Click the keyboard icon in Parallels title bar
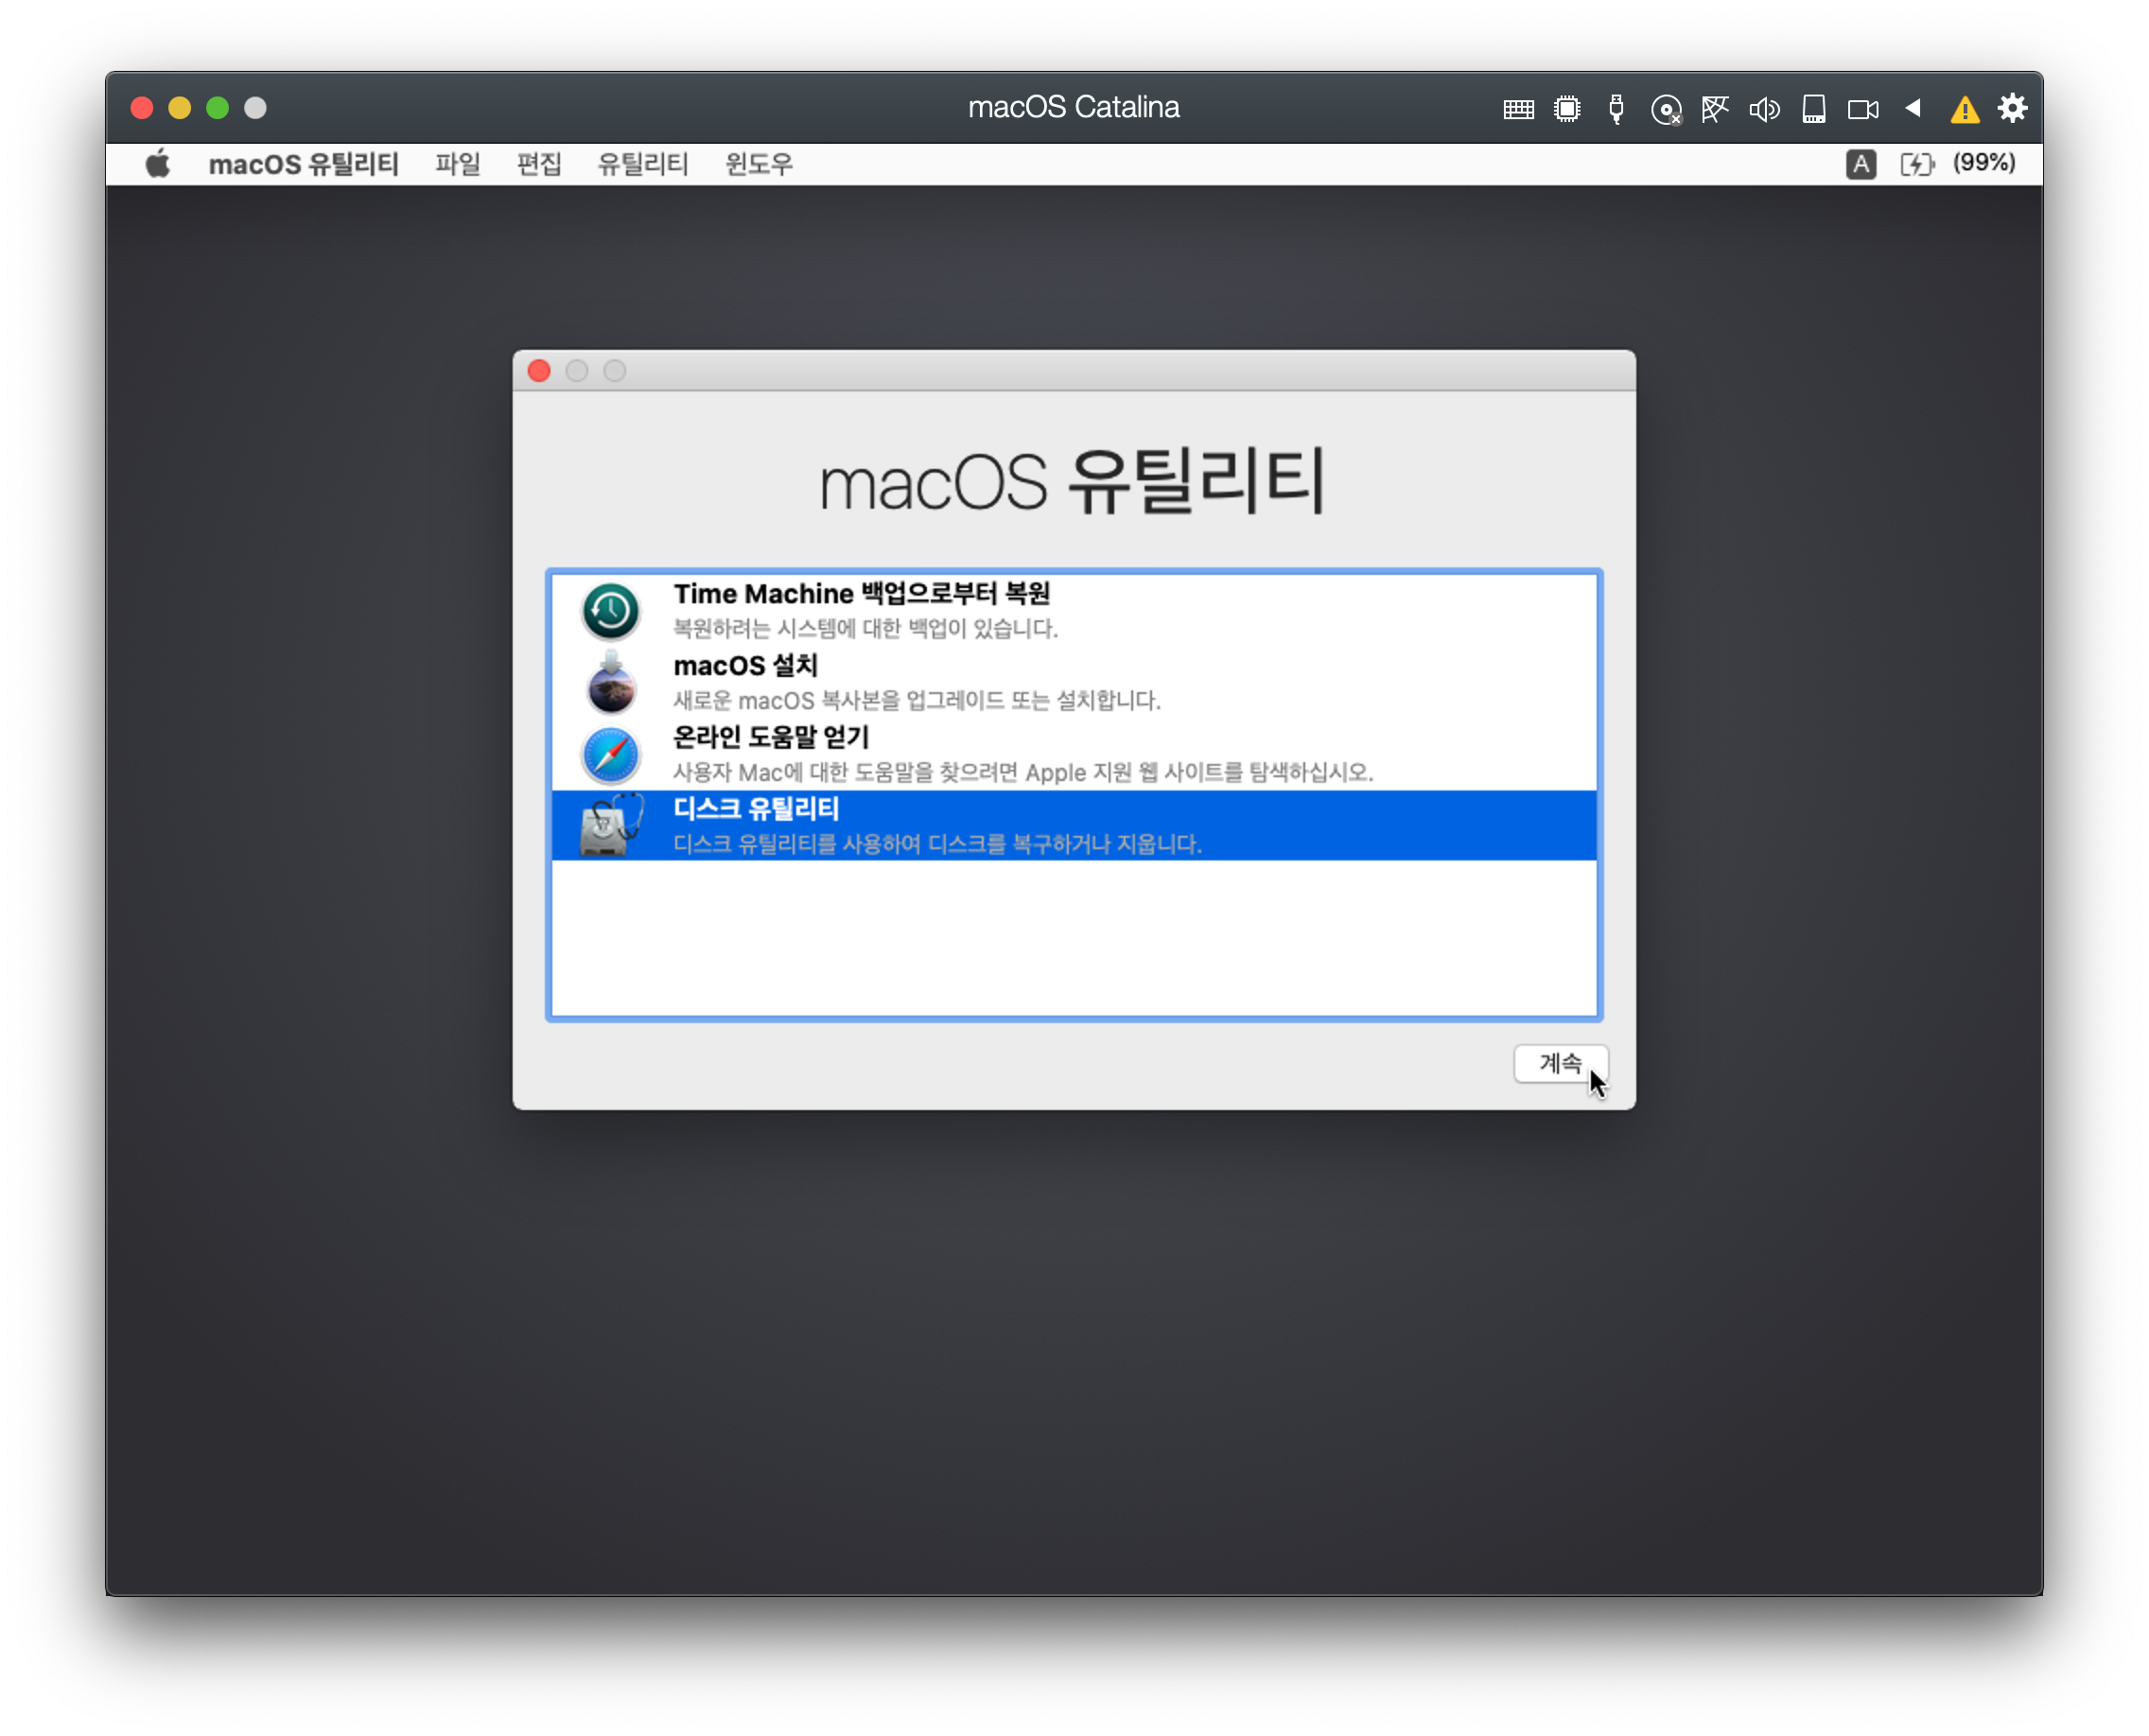Image resolution: width=2149 pixels, height=1736 pixels. [x=1518, y=109]
